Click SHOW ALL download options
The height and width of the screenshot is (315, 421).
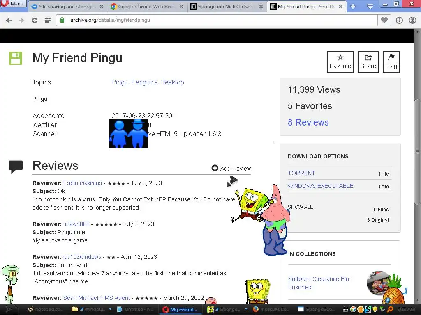click(x=301, y=207)
